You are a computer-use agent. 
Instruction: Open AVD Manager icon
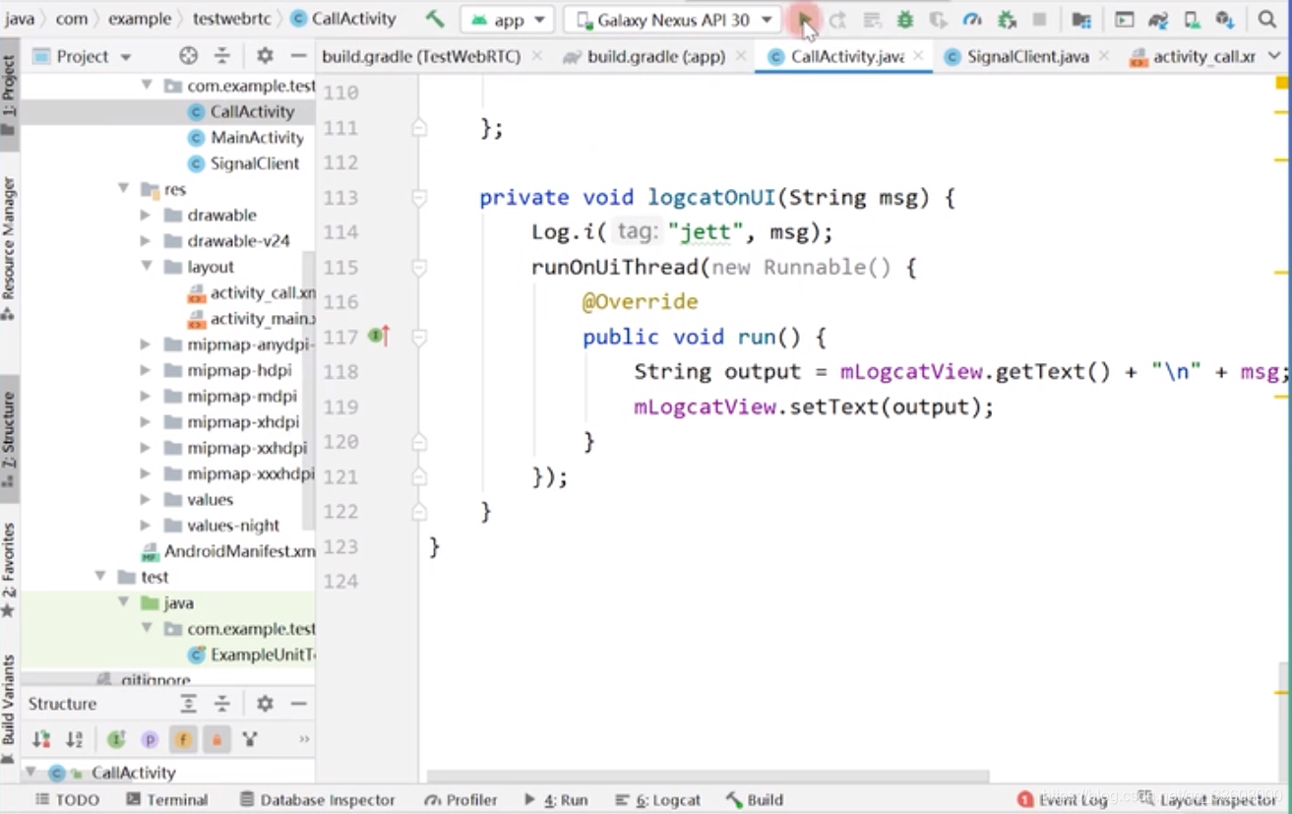coord(1192,20)
